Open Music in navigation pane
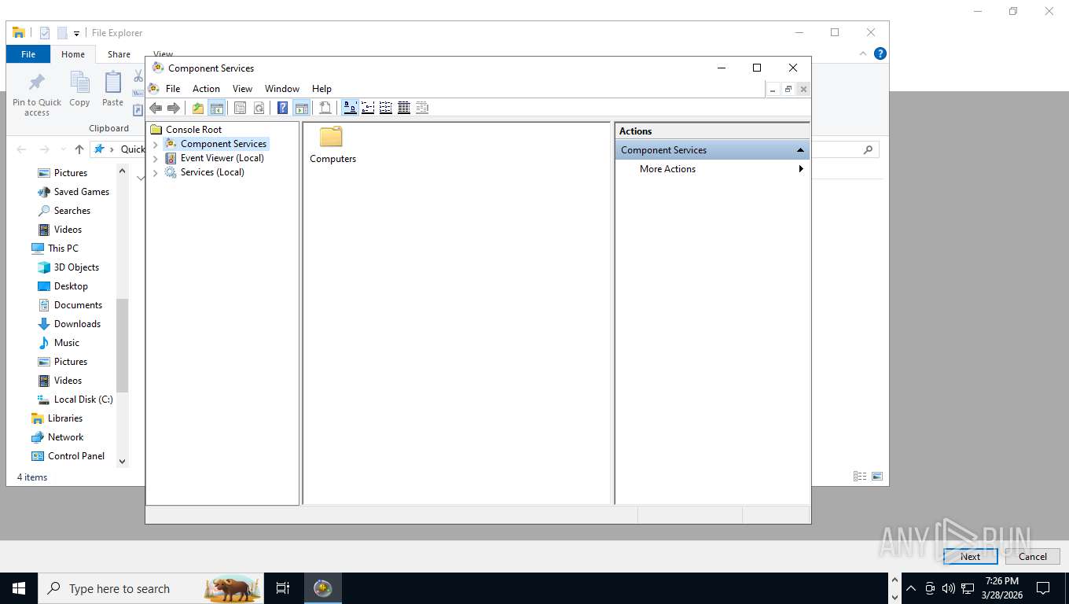The width and height of the screenshot is (1069, 604). [66, 343]
